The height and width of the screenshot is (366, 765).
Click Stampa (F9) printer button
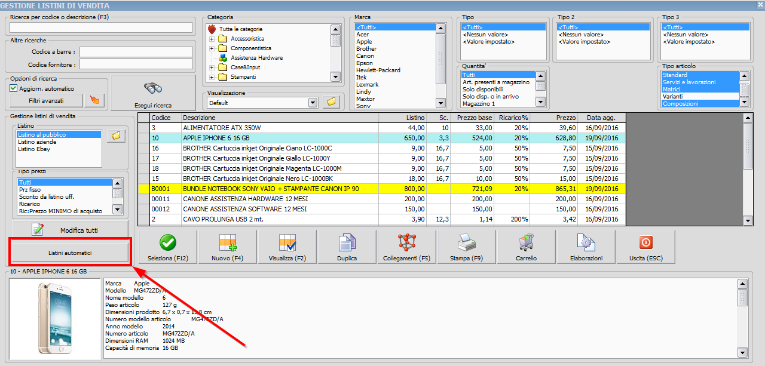(466, 247)
